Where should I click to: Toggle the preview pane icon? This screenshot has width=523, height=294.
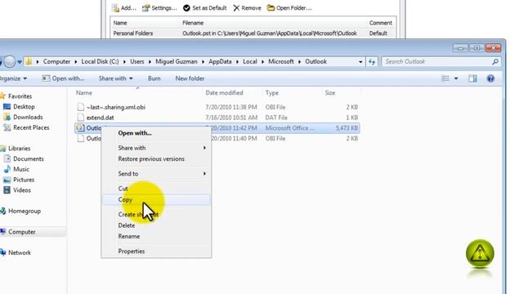point(472,78)
